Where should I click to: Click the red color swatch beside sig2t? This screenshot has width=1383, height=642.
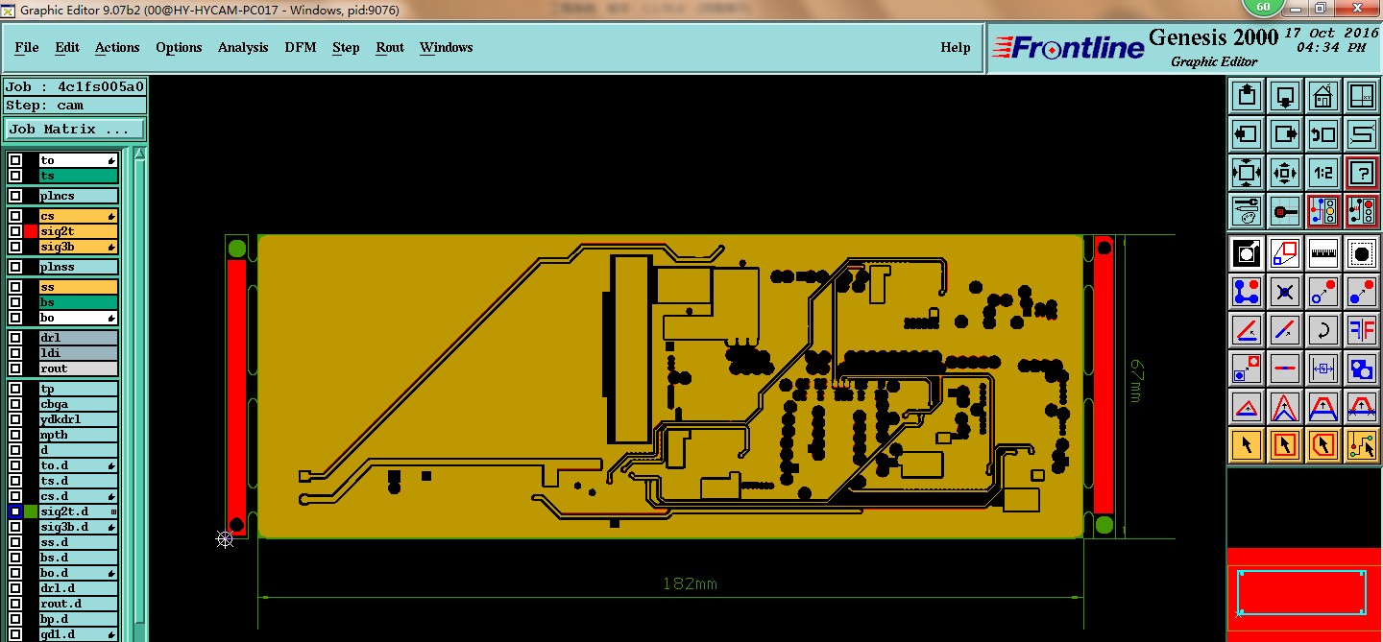coord(31,231)
